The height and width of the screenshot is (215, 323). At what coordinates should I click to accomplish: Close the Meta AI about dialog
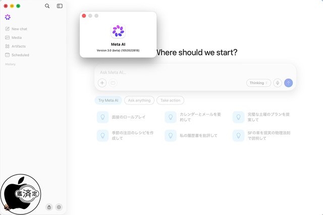[x=84, y=16]
